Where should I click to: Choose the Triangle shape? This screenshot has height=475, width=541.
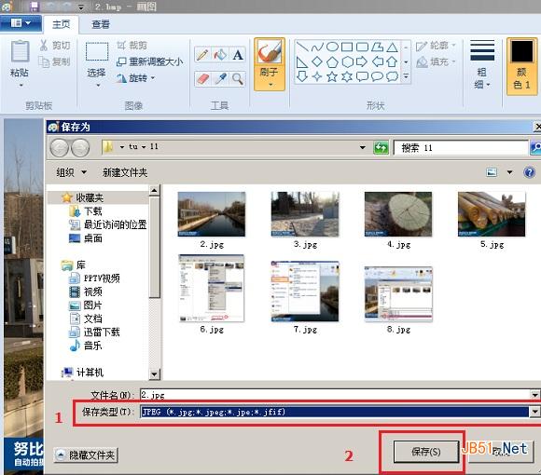coord(392,47)
